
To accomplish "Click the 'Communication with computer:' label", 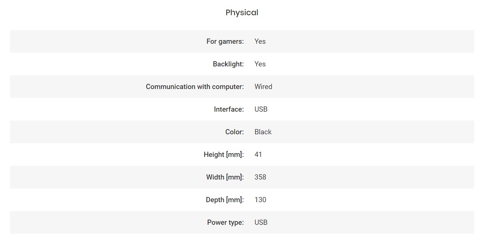I will tap(195, 87).
